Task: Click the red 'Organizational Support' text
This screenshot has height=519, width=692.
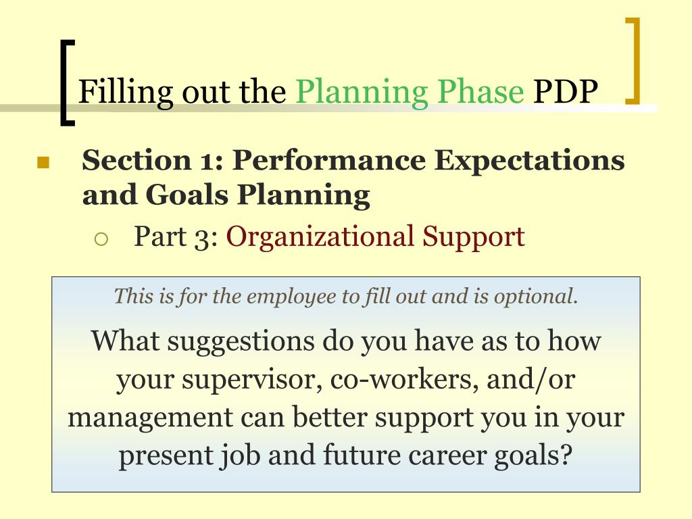Action: [x=375, y=237]
